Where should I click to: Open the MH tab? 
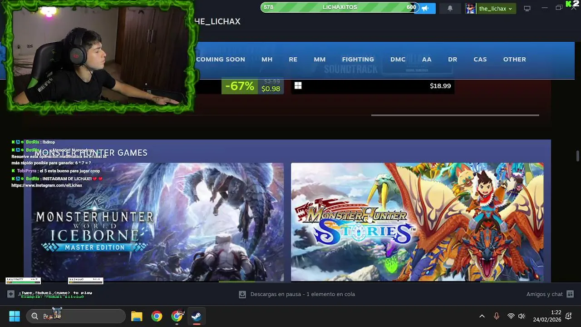click(x=267, y=59)
